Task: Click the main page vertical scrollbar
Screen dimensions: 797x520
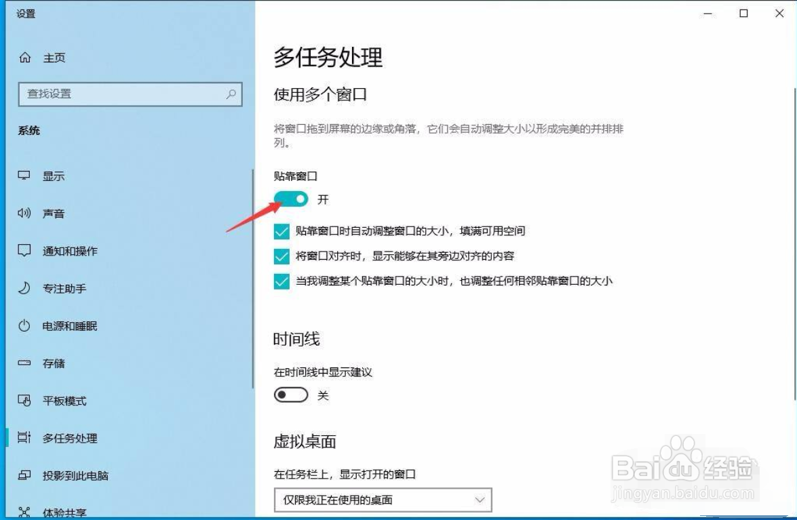Action: point(794,244)
